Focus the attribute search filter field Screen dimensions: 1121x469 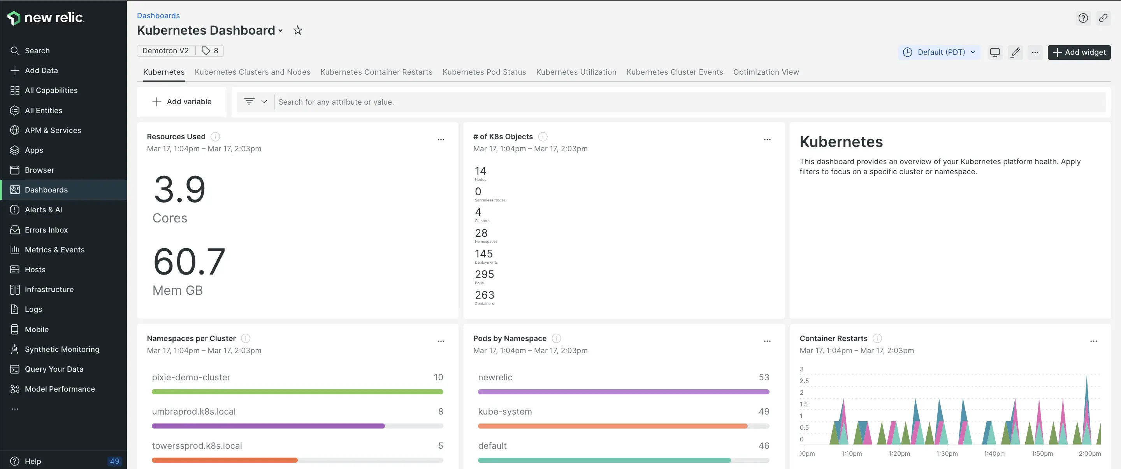(690, 102)
